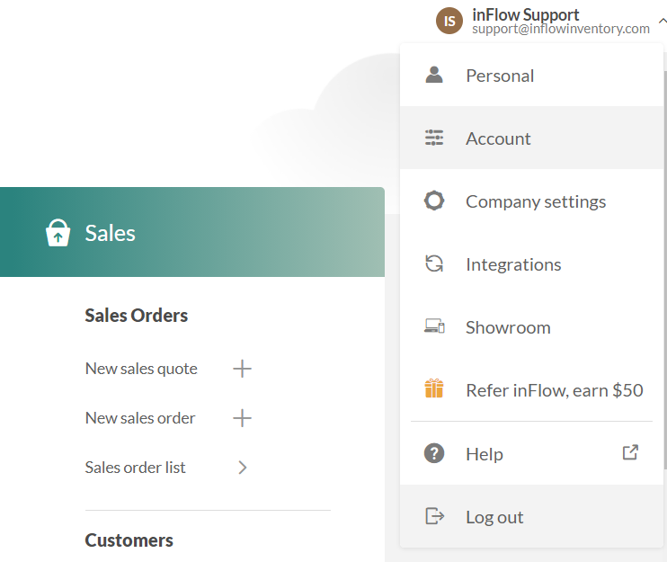Image resolution: width=667 pixels, height=562 pixels.
Task: Click the Sales shopping bag icon
Action: coord(58,232)
